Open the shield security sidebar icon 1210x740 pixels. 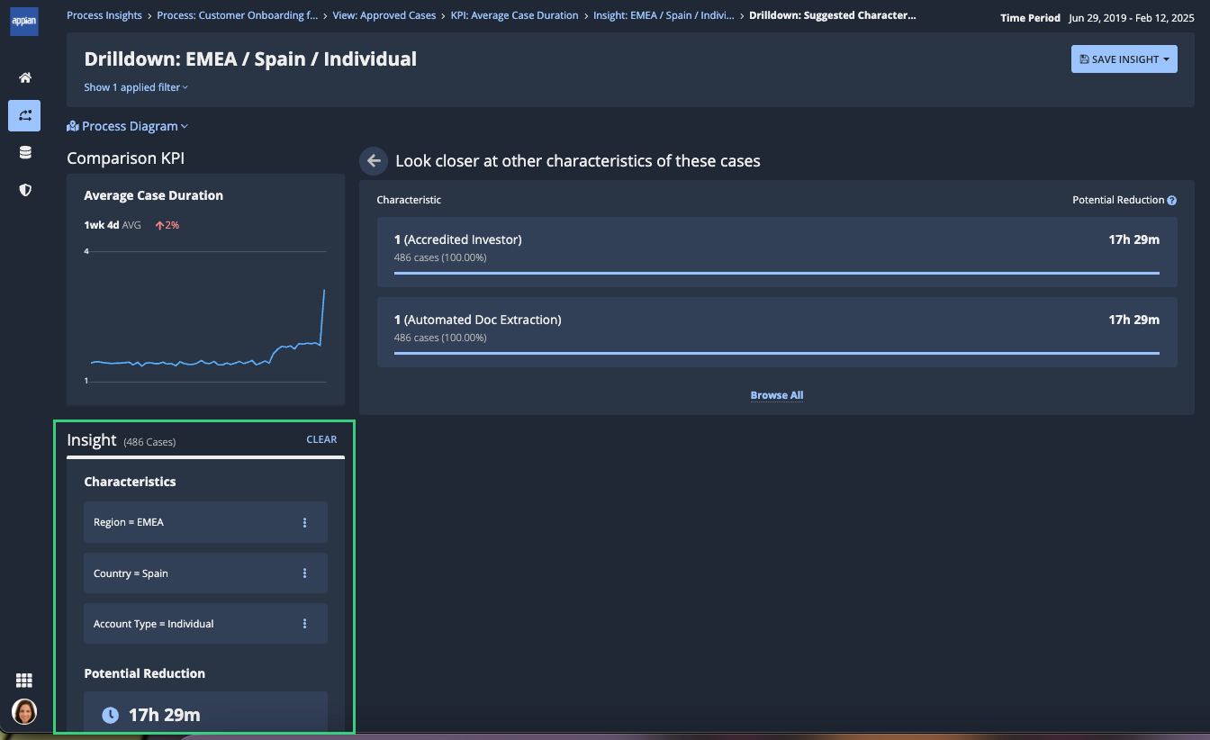[x=25, y=190]
